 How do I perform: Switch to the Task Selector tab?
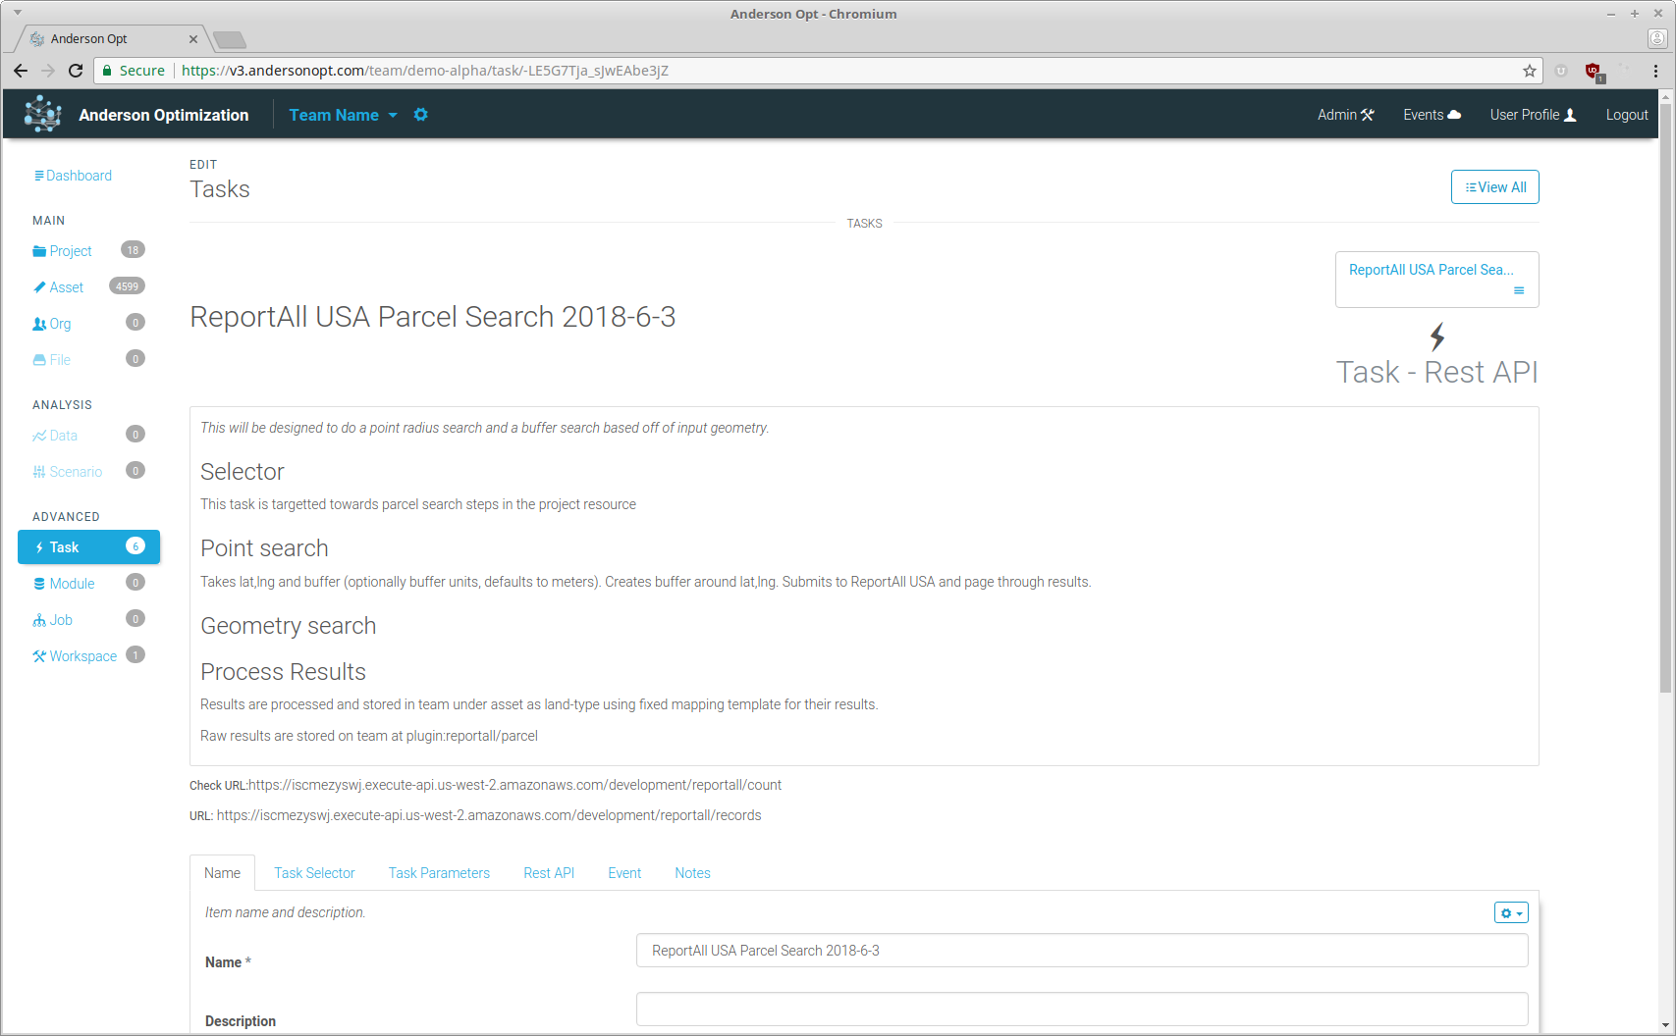pos(314,873)
